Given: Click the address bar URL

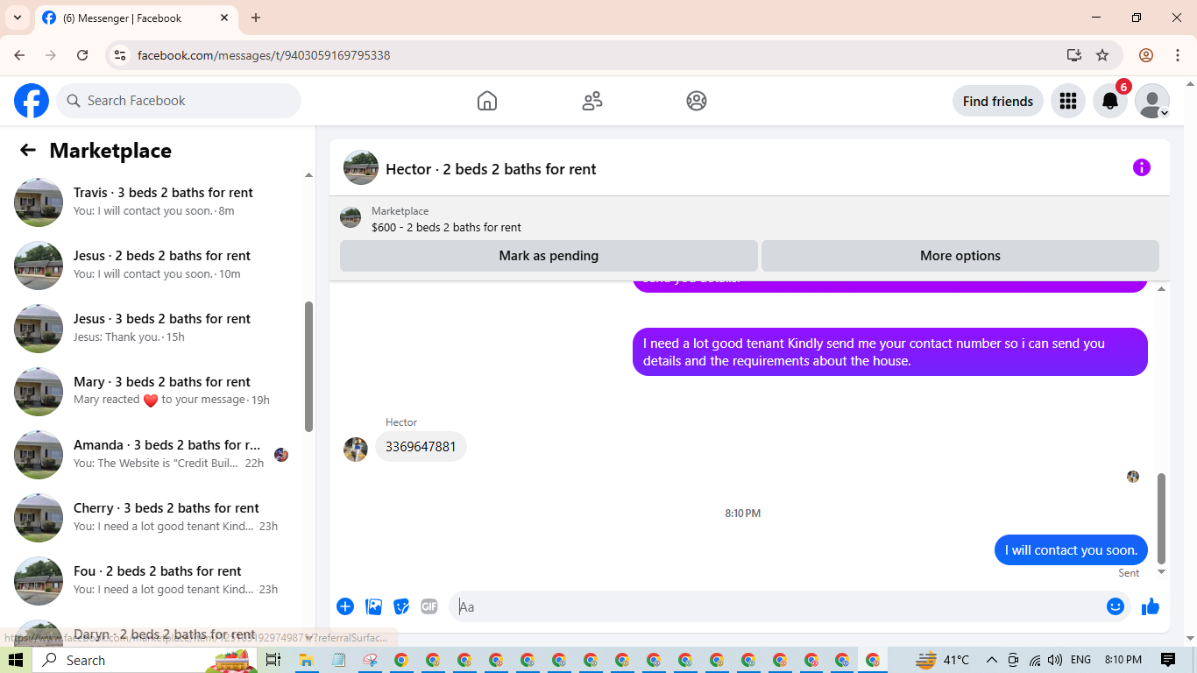Looking at the screenshot, I should [x=264, y=55].
